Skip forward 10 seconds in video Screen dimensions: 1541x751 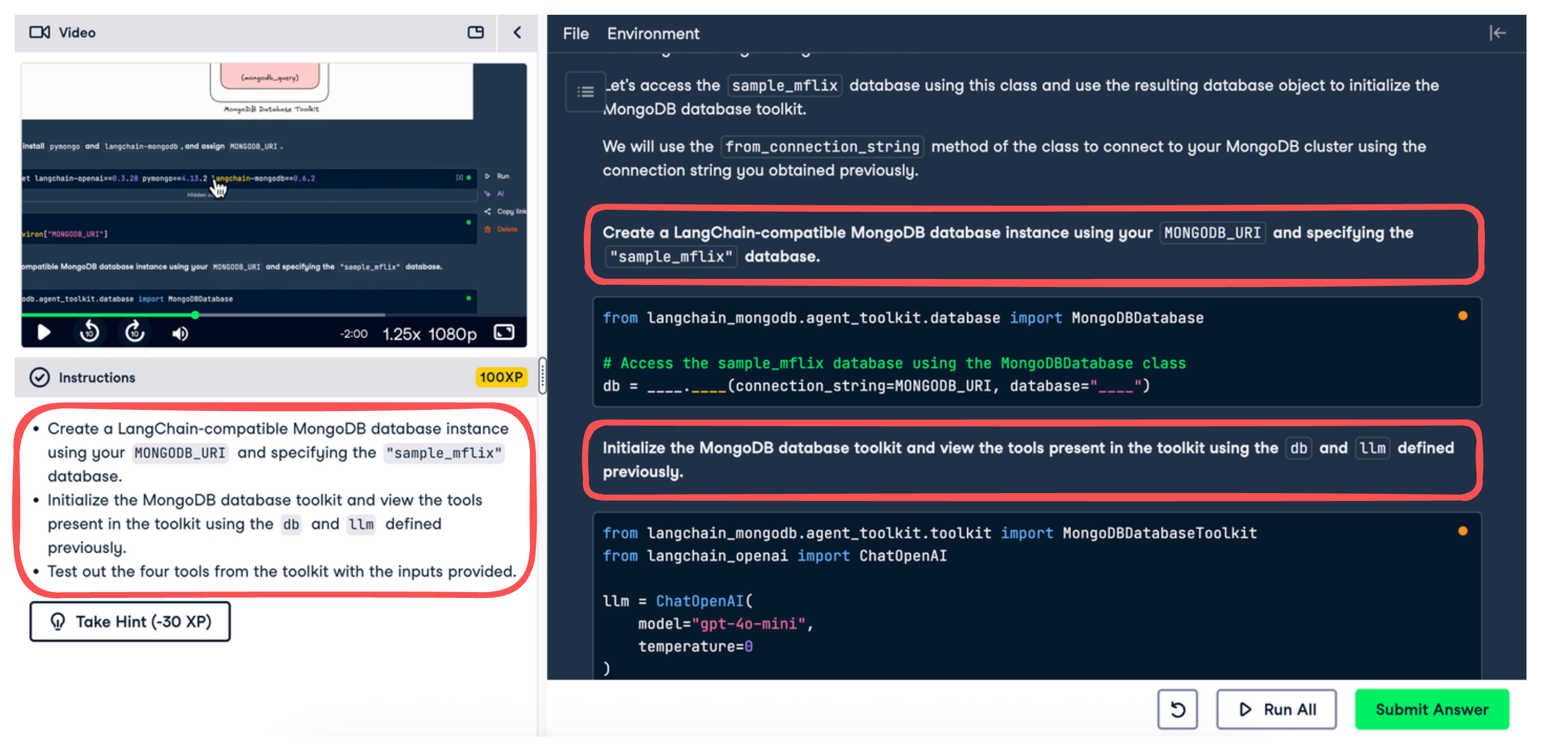[134, 332]
